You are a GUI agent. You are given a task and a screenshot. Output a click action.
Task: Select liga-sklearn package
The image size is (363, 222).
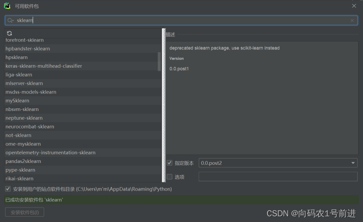pos(83,75)
